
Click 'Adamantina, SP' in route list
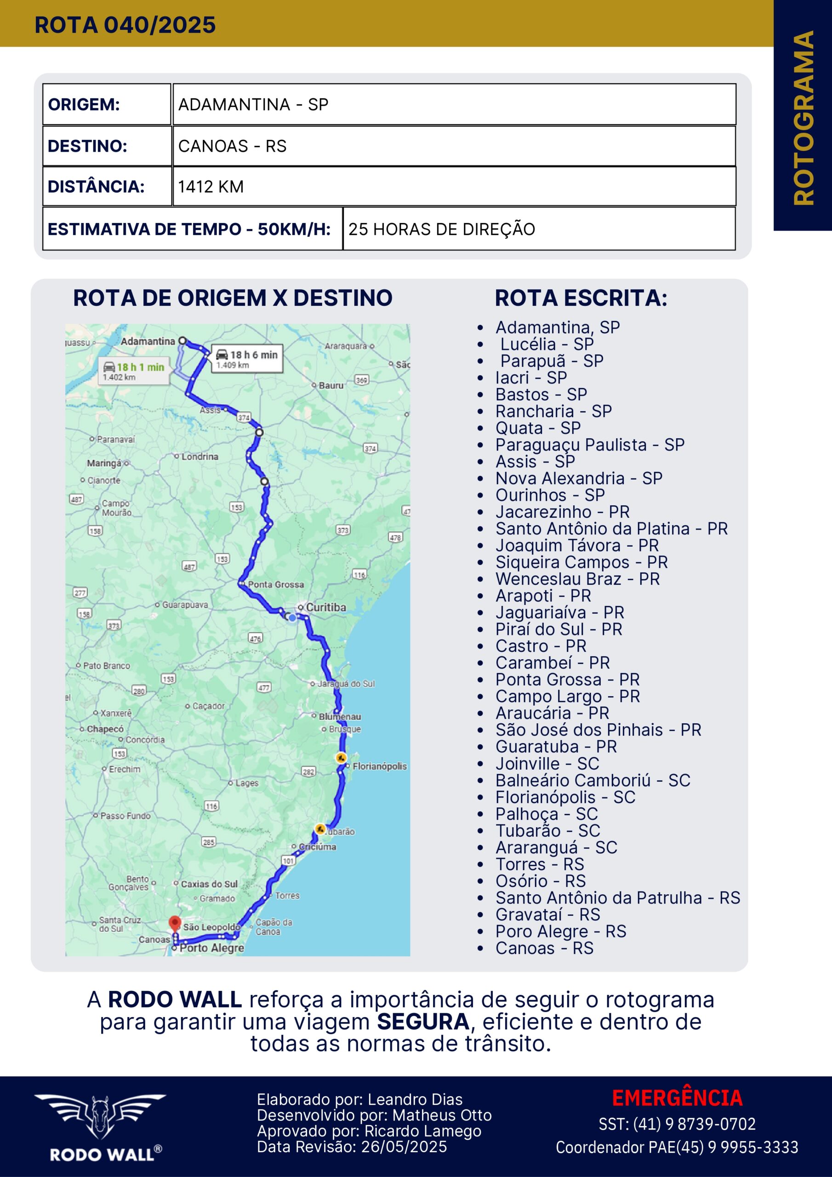(558, 327)
